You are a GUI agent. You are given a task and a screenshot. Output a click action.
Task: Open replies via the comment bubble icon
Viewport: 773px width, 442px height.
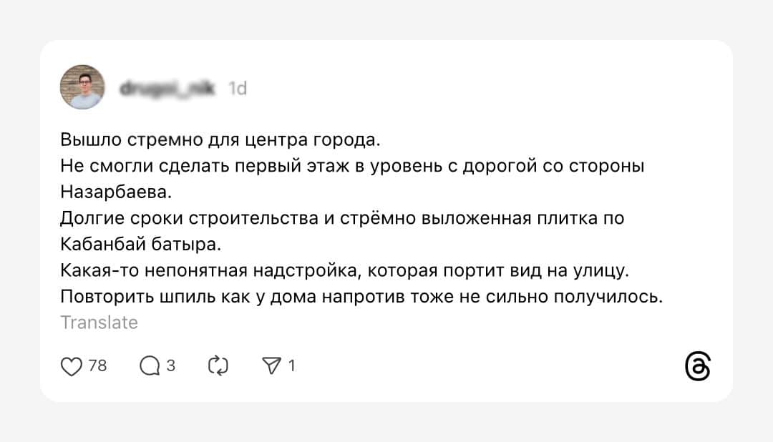coord(150,365)
